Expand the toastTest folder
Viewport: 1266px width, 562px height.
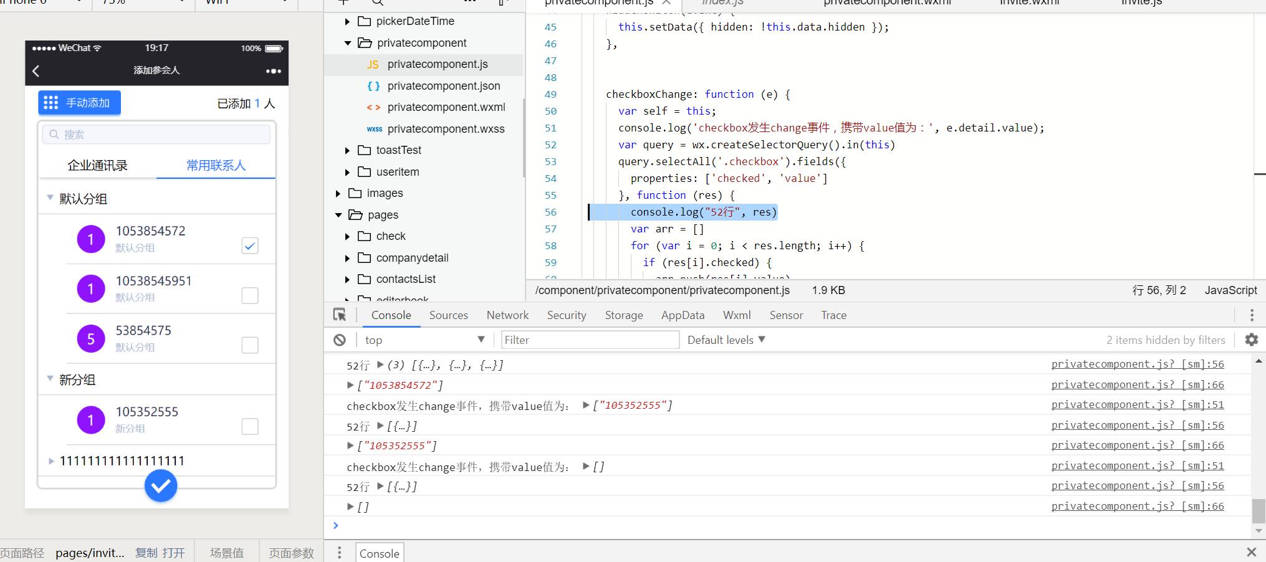pyautogui.click(x=348, y=151)
